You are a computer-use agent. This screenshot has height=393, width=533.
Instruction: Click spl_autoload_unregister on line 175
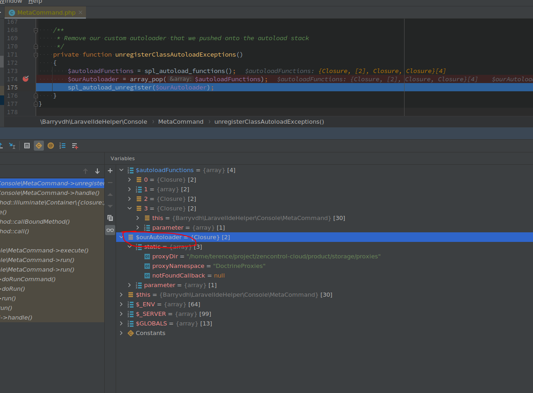coord(110,87)
